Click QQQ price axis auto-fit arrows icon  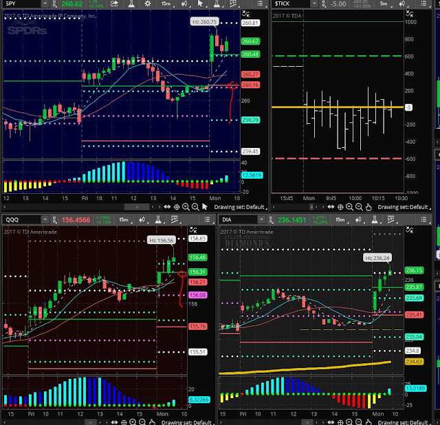[x=193, y=230]
